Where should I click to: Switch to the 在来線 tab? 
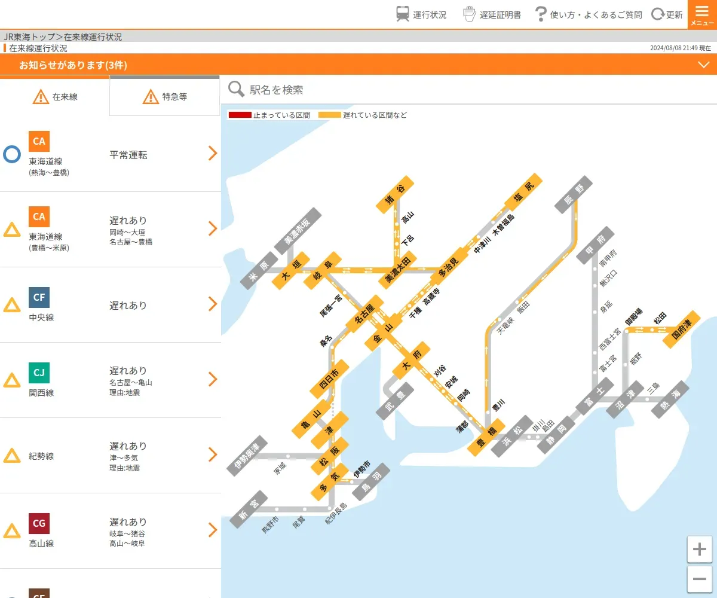tap(55, 96)
